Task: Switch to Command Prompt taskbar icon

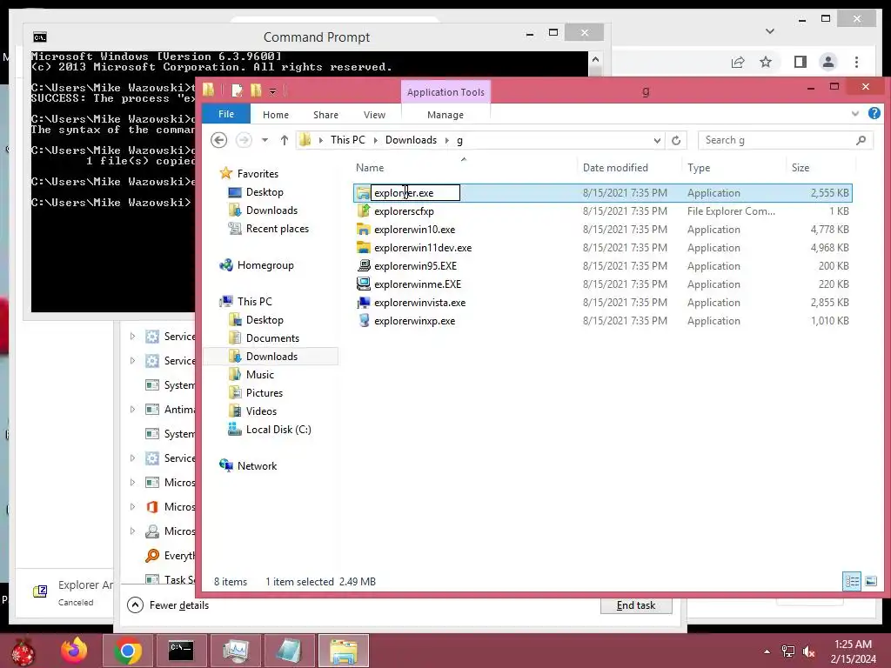Action: (x=181, y=651)
